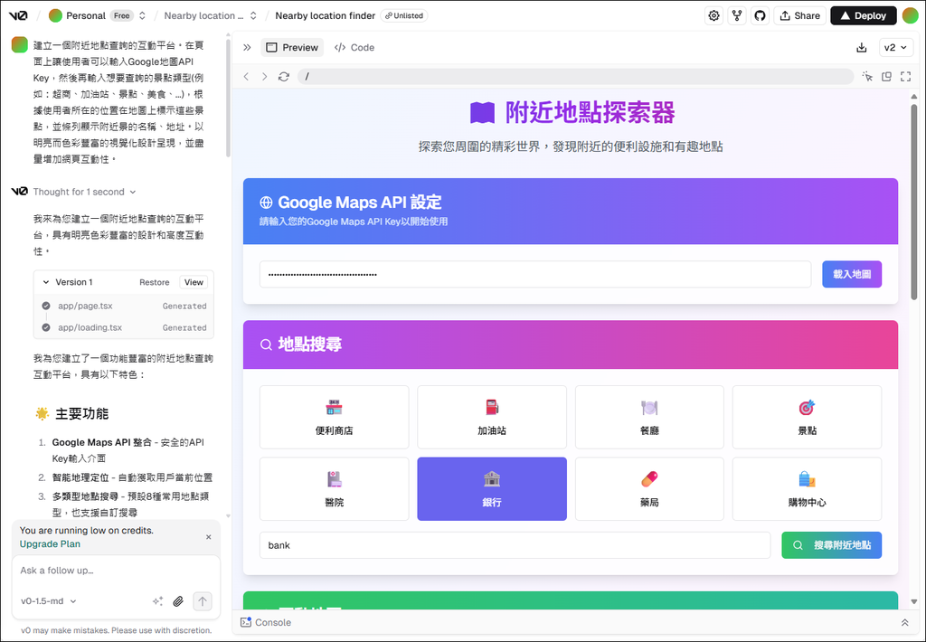
Task: Select the 藥局 category card
Action: 649,489
